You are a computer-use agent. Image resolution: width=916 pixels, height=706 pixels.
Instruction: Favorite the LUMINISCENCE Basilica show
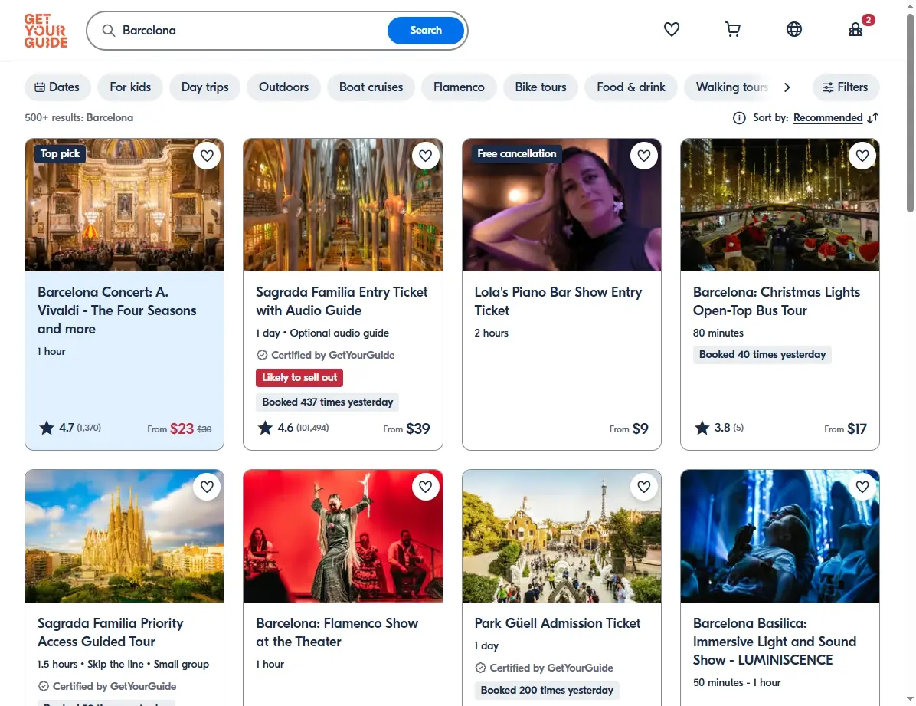click(x=862, y=487)
